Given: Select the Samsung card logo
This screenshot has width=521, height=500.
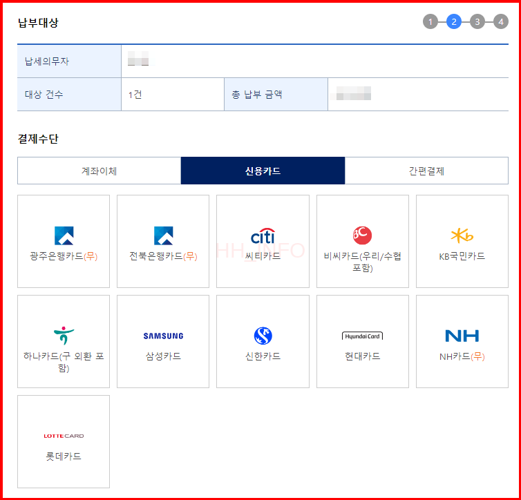Looking at the screenshot, I should click(x=164, y=336).
